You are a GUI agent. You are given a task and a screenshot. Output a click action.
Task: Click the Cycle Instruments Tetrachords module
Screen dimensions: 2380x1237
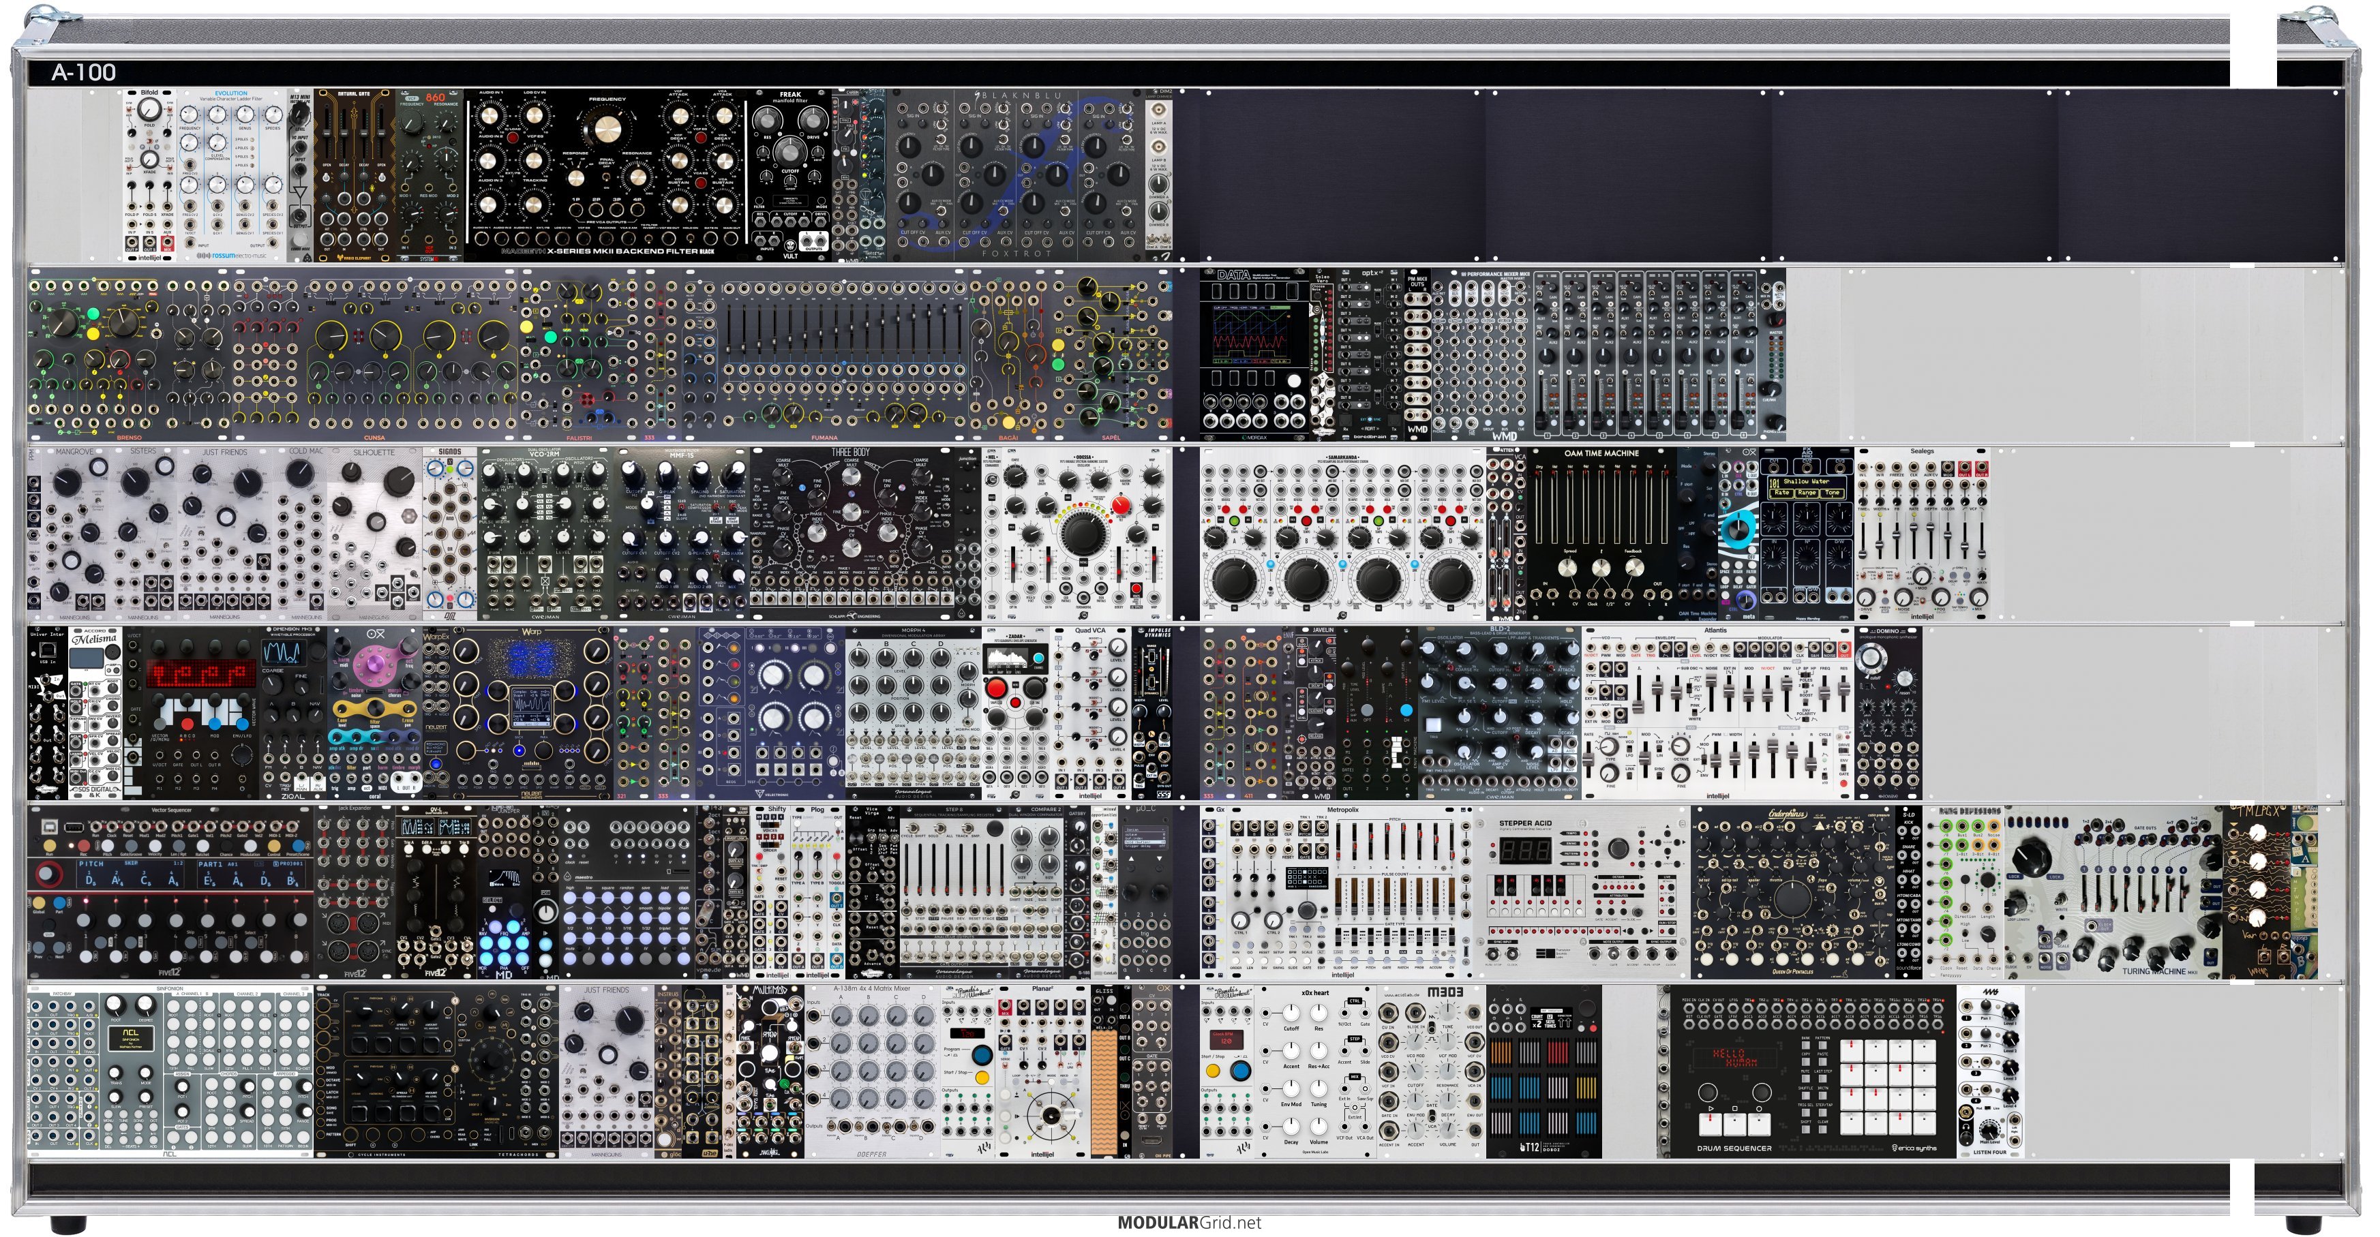[x=437, y=1073]
